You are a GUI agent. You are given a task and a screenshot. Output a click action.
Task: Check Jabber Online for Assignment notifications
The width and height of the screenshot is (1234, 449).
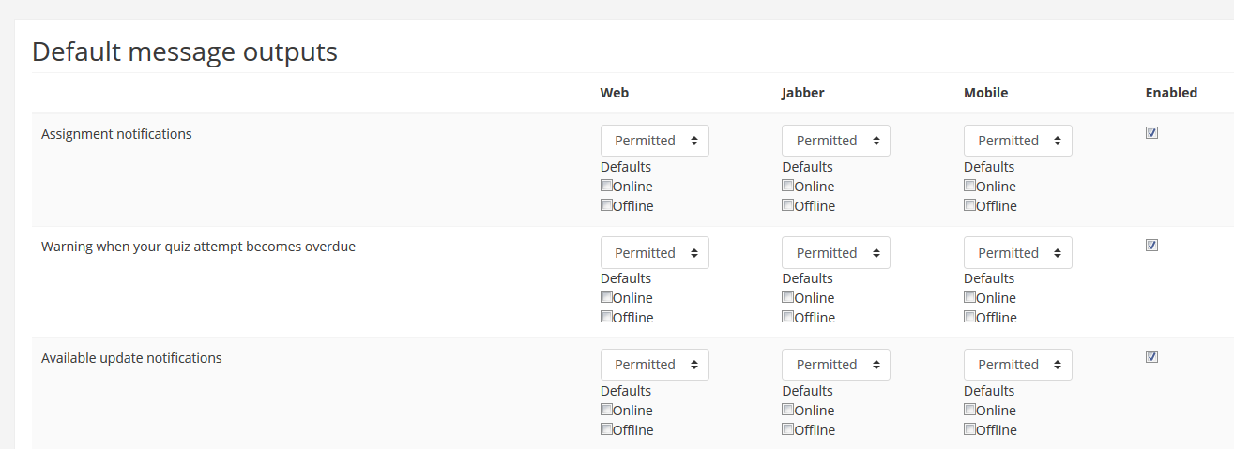click(787, 186)
